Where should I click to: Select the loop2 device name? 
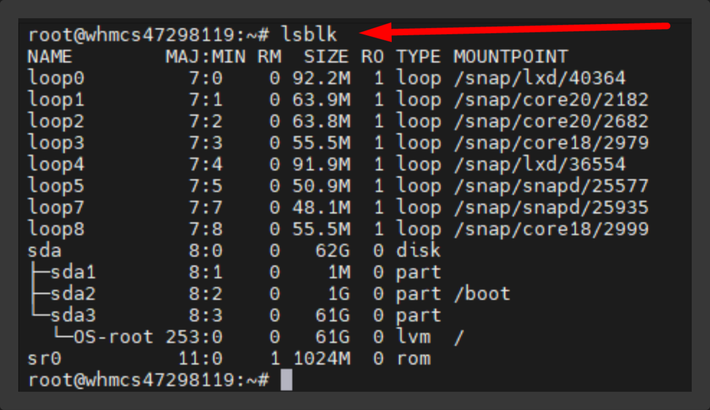[56, 121]
